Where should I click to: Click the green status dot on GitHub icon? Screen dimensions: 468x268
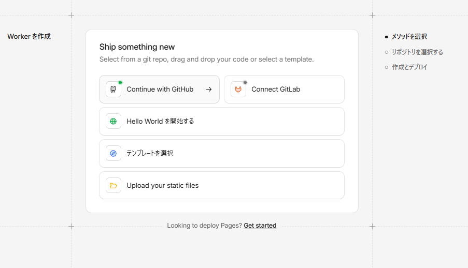120,82
